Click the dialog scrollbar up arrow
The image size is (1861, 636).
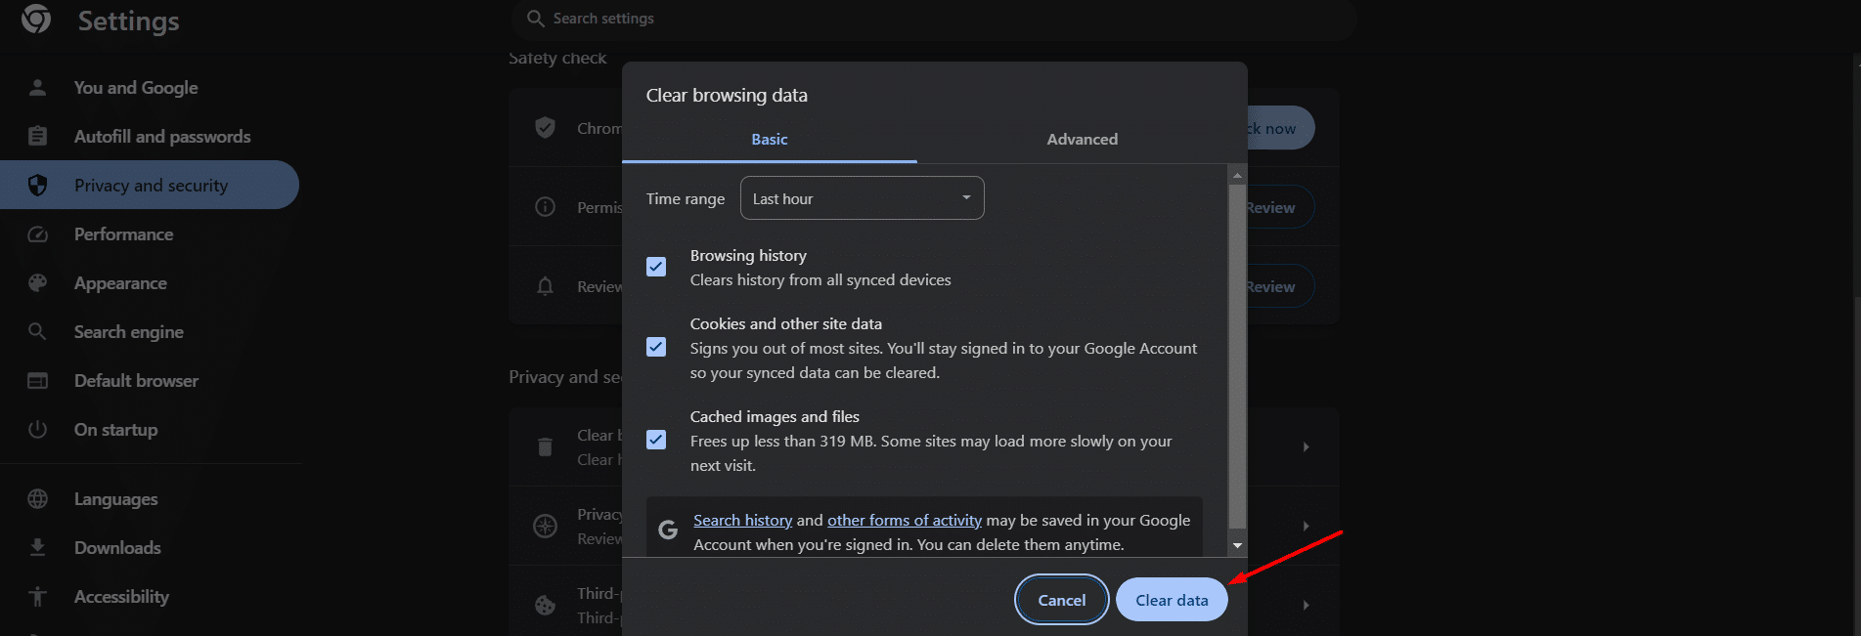click(x=1237, y=176)
